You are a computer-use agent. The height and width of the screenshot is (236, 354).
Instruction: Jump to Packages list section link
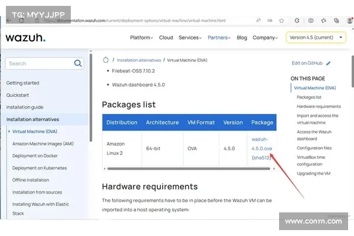(309, 97)
